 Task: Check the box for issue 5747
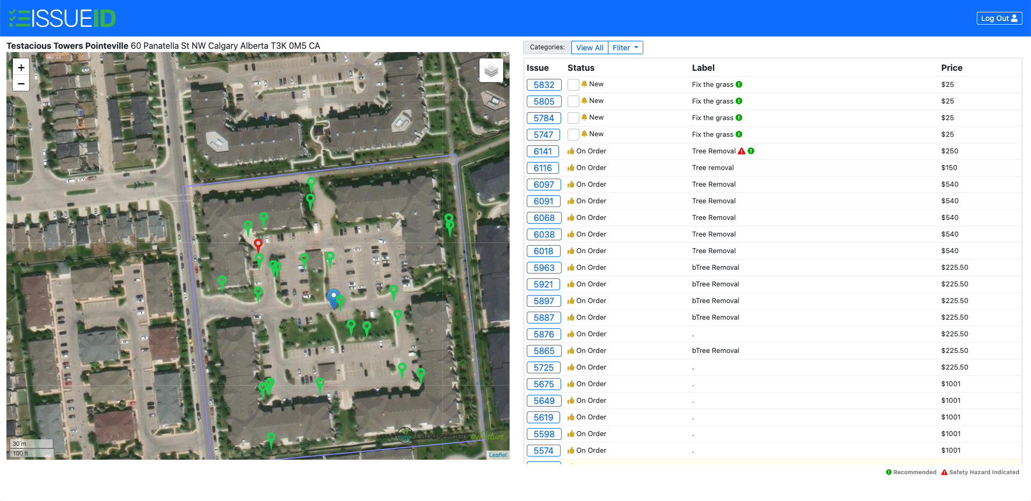click(573, 135)
